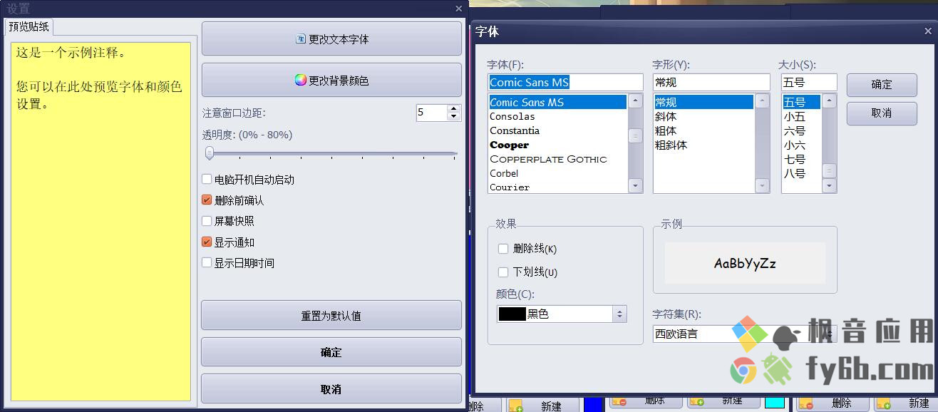This screenshot has height=412, width=938.
Task: Select Consolas in the font list
Action: [x=557, y=116]
